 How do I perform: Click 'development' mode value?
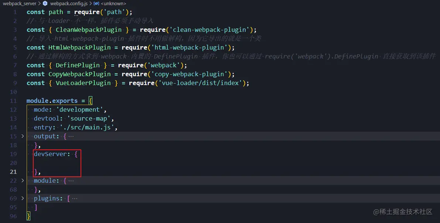click(79, 109)
